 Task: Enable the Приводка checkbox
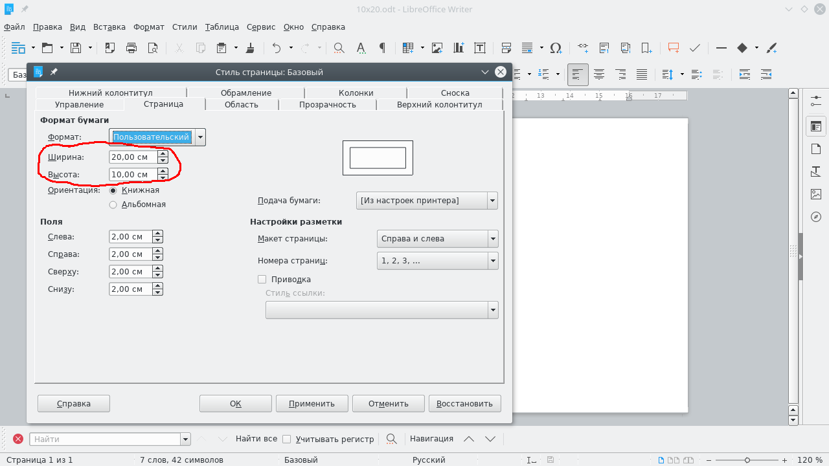[262, 280]
